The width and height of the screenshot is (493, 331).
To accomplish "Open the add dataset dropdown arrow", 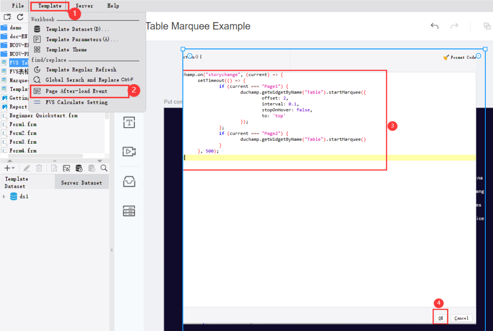I will pos(13,168).
